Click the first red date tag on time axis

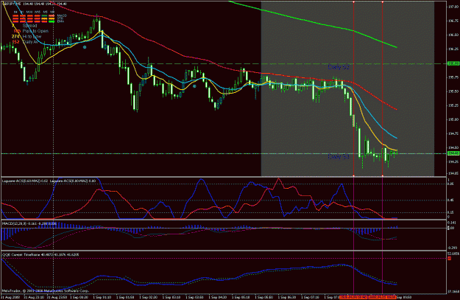(x=353, y=297)
